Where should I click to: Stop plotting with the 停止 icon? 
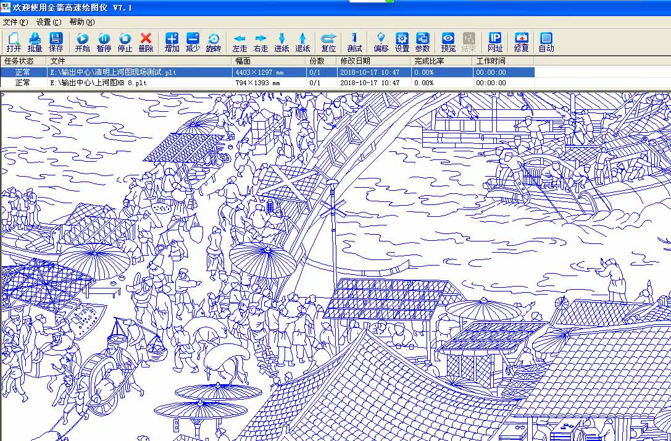tap(125, 43)
